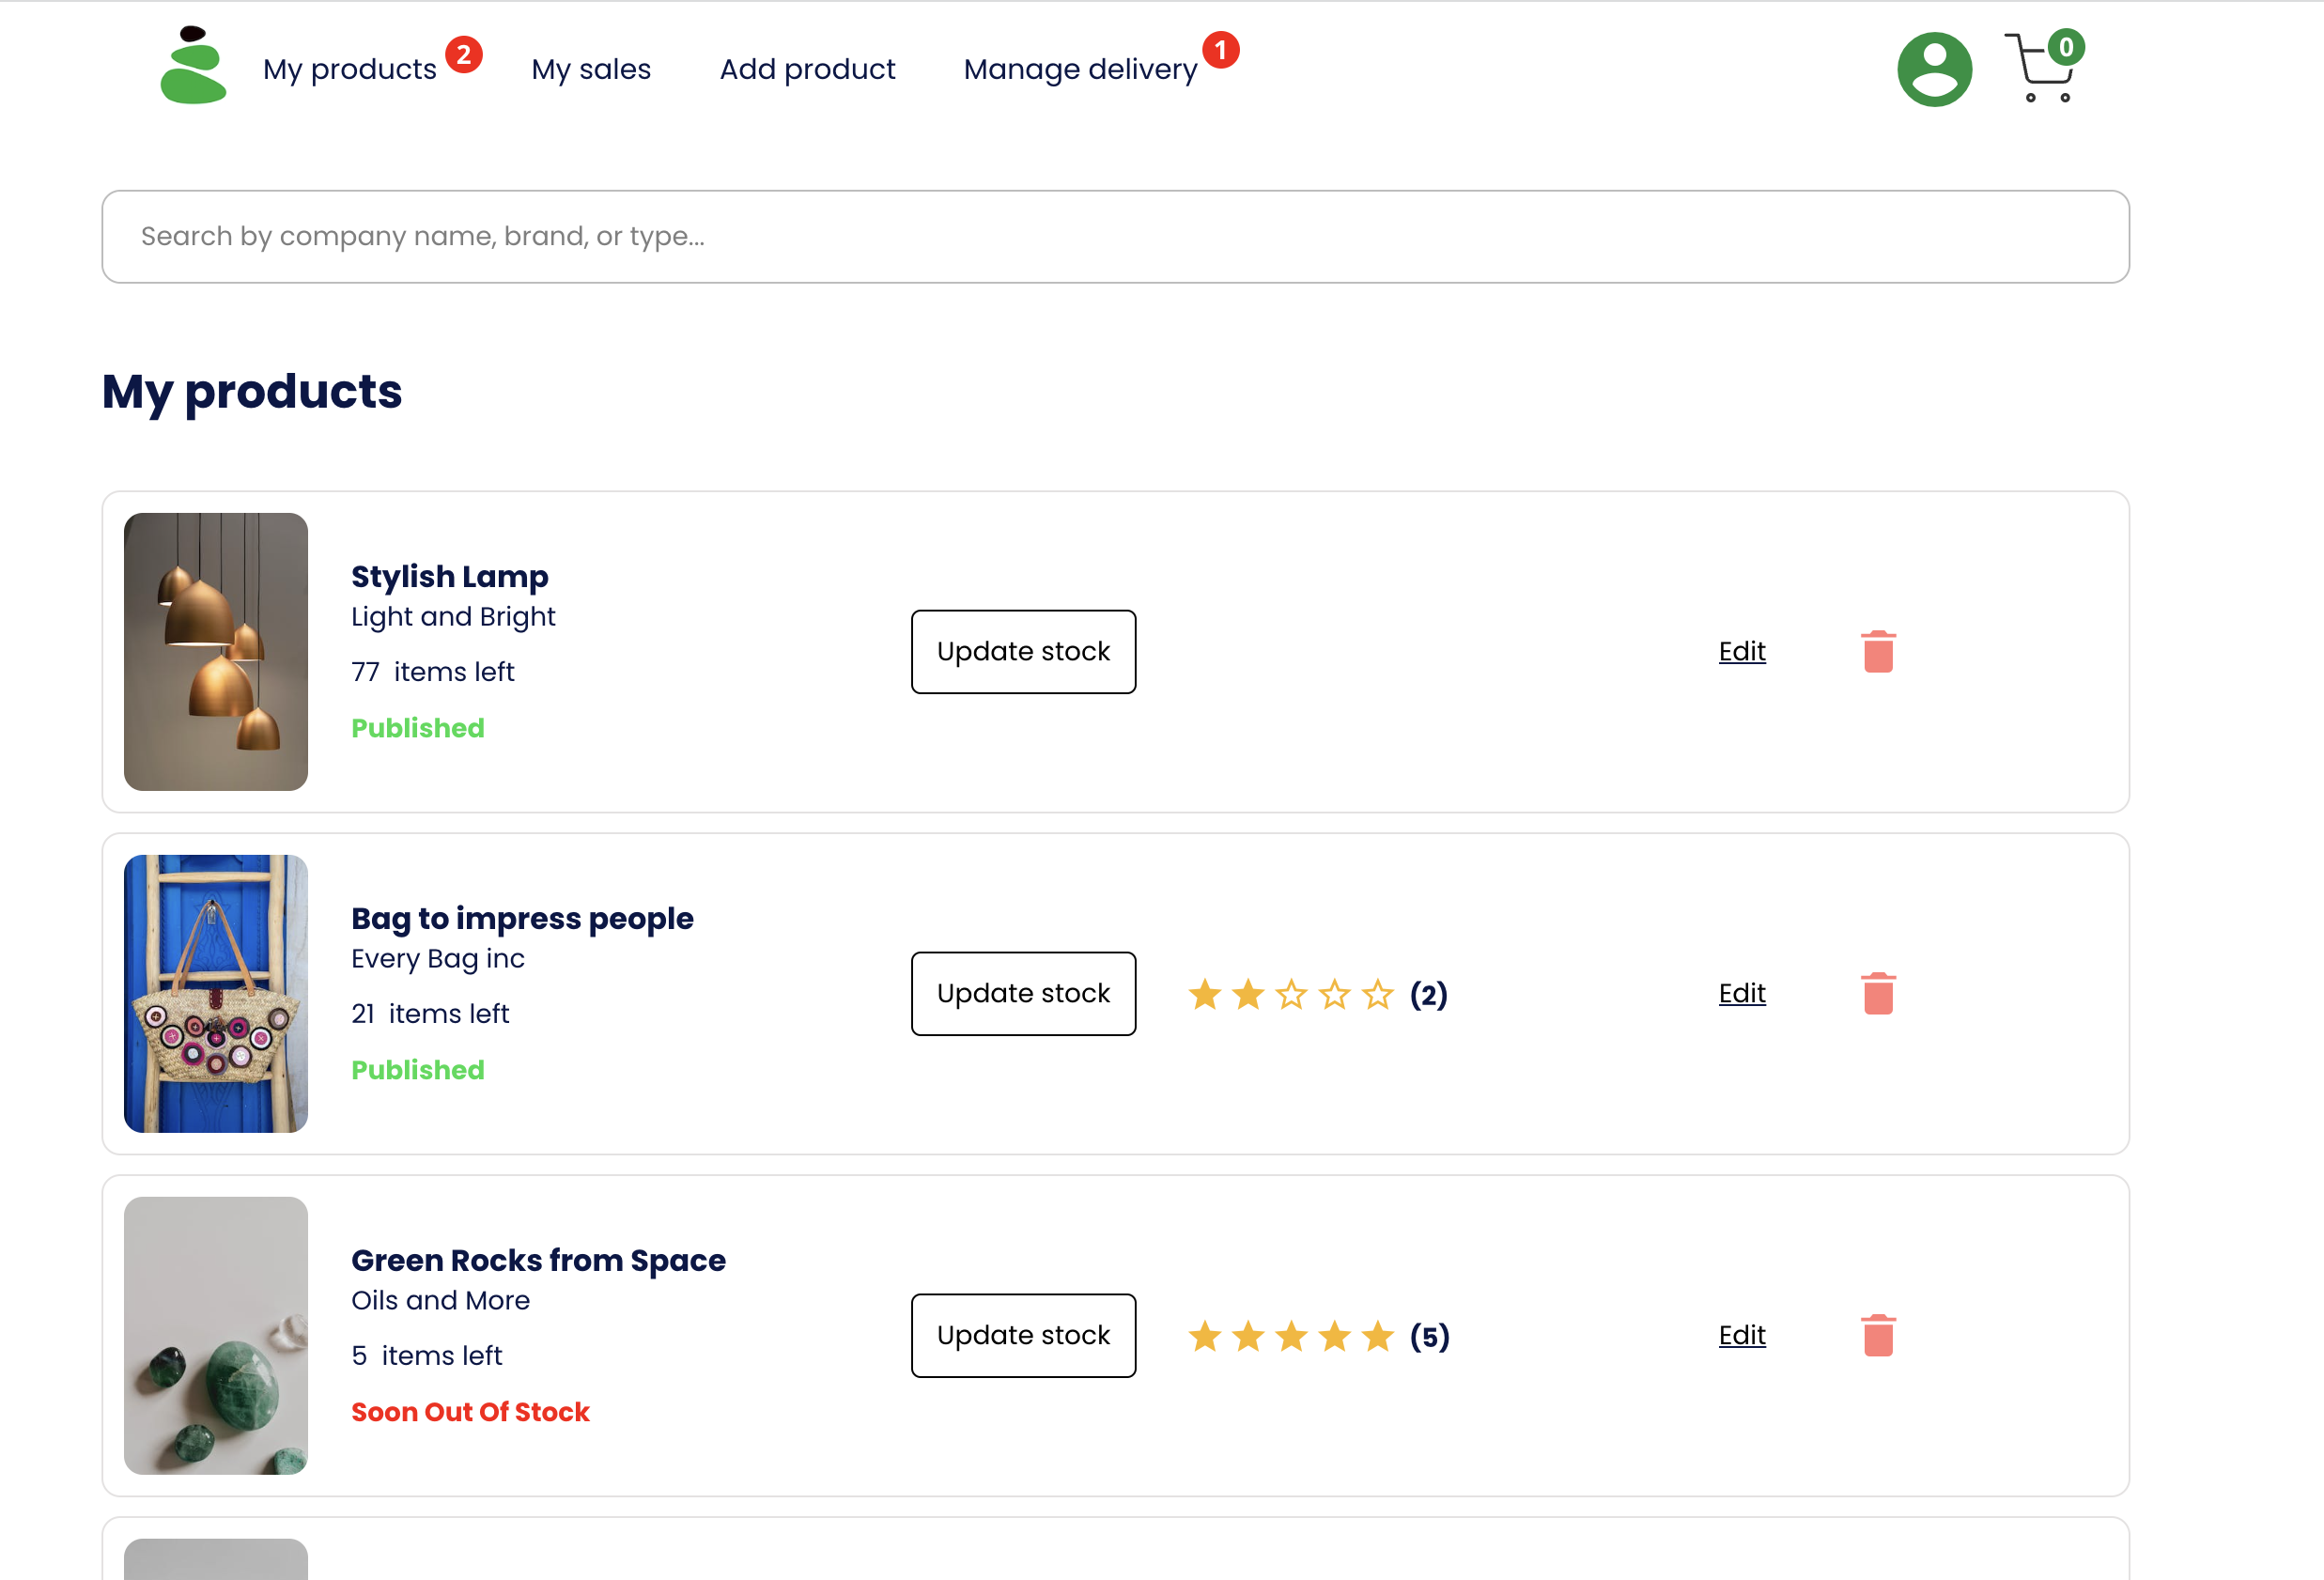This screenshot has height=1580, width=2324.
Task: Navigate to Manage delivery
Action: pos(1079,69)
